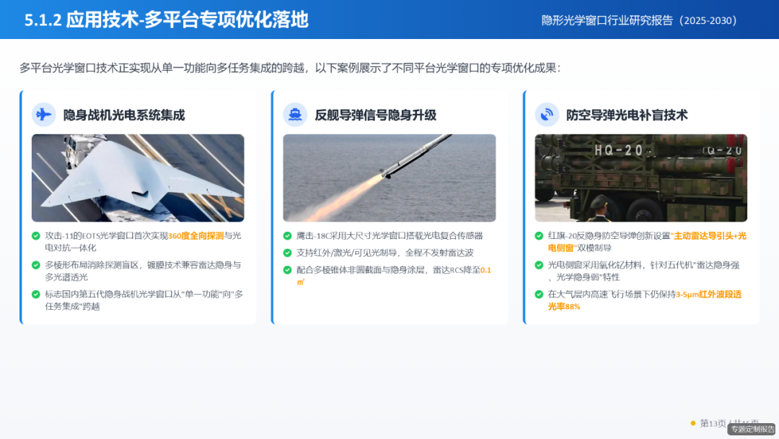This screenshot has height=439, width=779.
Task: Click the checkmark icon beside 支持红外/激光/可见光制导
Action: click(x=286, y=253)
